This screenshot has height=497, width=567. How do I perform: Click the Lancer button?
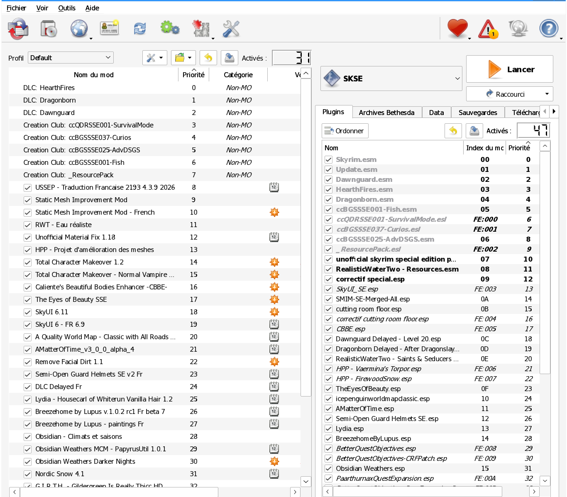click(x=509, y=69)
